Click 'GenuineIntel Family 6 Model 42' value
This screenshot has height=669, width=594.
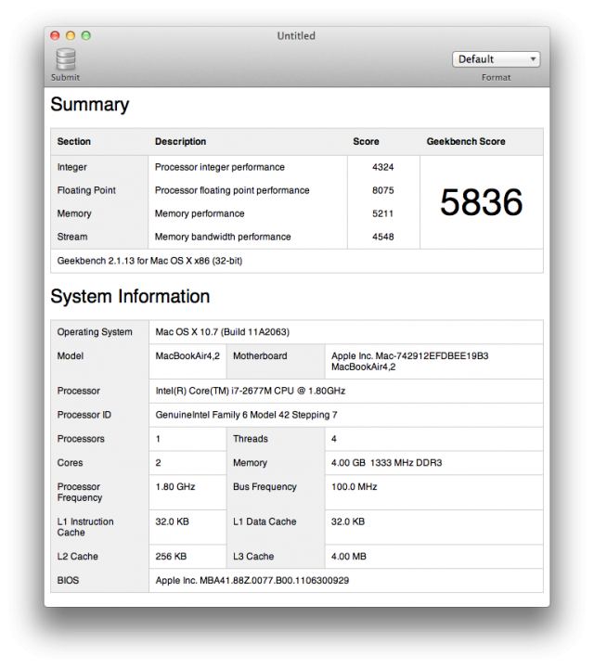tap(246, 415)
